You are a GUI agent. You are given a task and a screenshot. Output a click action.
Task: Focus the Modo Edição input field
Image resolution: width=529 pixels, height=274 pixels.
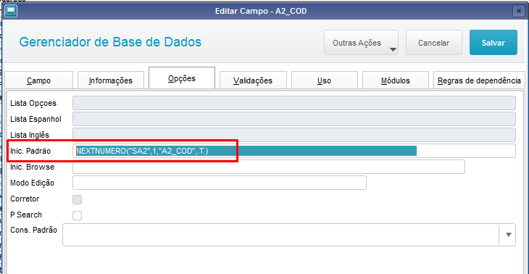pyautogui.click(x=220, y=183)
